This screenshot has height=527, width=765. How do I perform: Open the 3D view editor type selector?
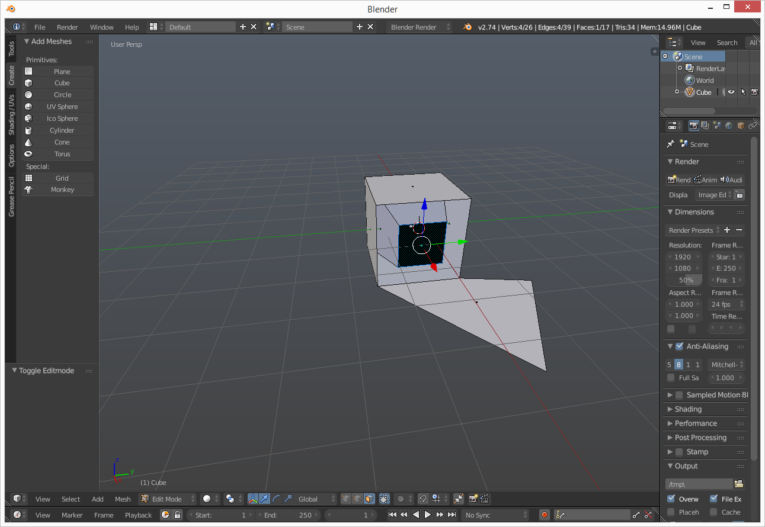pos(20,499)
